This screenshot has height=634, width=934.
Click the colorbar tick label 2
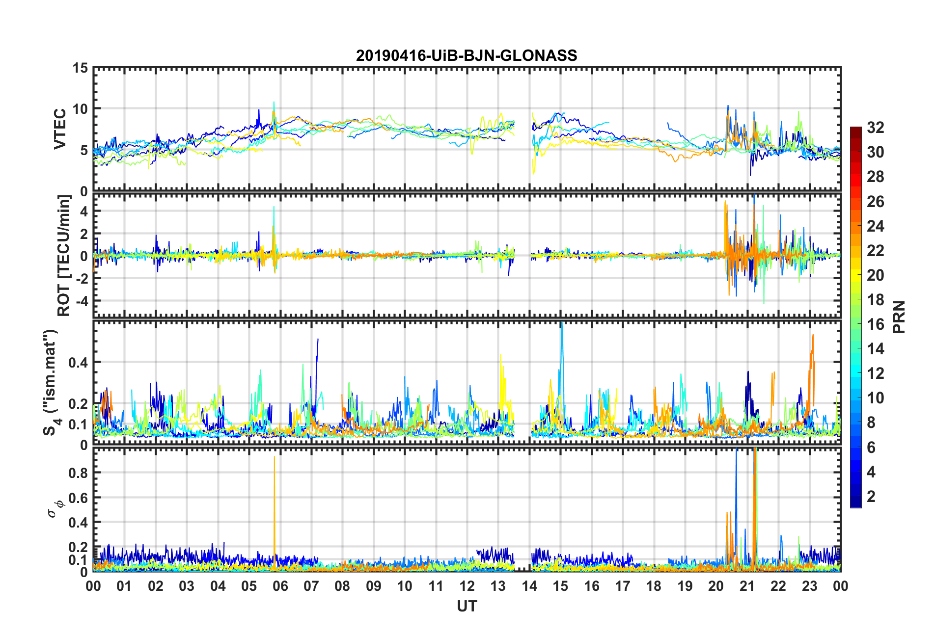click(x=871, y=496)
